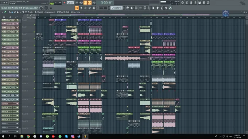Image resolution: width=248 pixels, height=139 pixels.
Task: Toggle Pattern/Song mode switch
Action: [x=51, y=3]
